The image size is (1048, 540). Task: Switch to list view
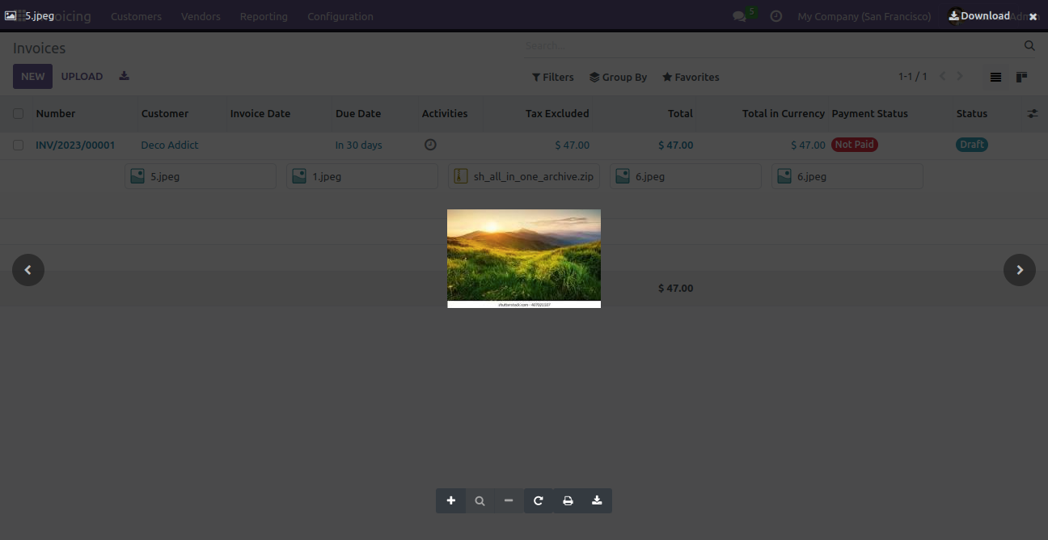click(995, 77)
